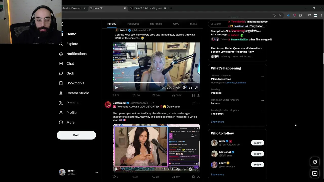This screenshot has height=182, width=324.
Task: Toggle picture-in-picture on Corinna Kopf video
Action: 190,88
